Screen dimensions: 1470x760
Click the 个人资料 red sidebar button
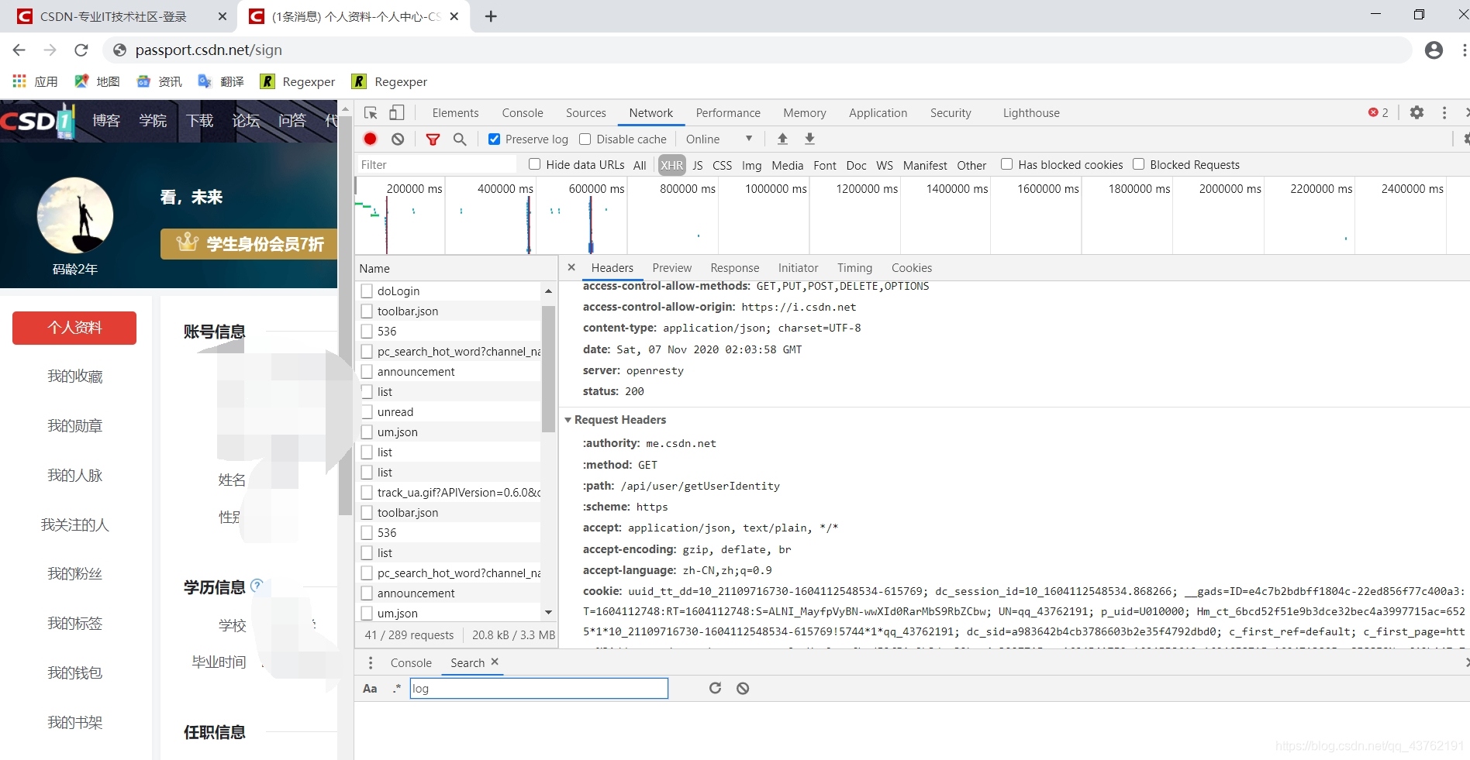[x=74, y=328]
